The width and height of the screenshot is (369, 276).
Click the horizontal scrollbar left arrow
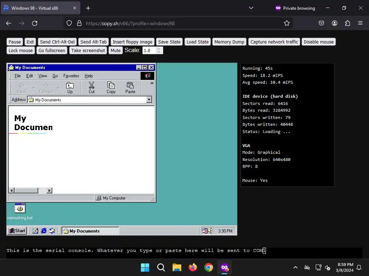(x=12, y=190)
